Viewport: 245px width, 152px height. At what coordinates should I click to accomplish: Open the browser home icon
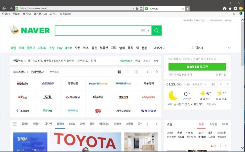[224, 8]
